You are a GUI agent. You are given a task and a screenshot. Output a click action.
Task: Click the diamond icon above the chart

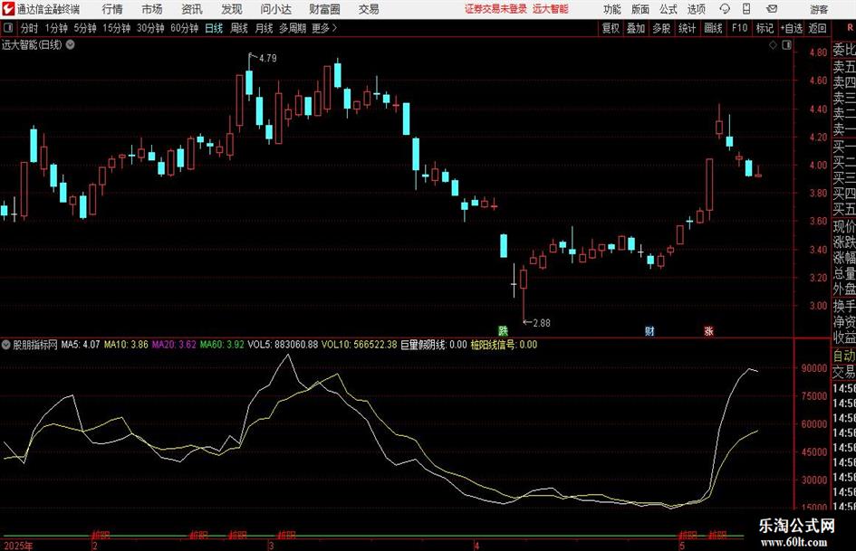773,45
